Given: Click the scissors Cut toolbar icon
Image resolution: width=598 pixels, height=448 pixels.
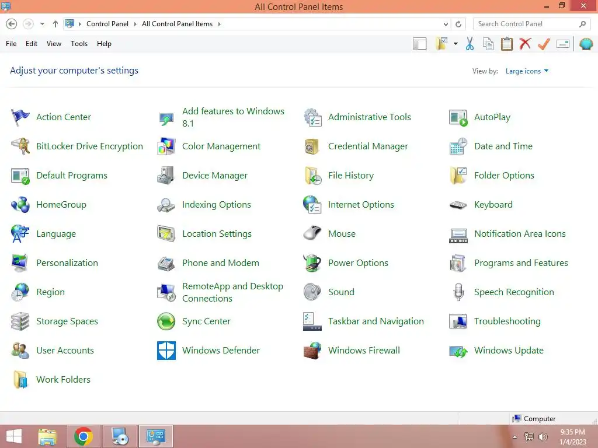Looking at the screenshot, I should tap(470, 44).
